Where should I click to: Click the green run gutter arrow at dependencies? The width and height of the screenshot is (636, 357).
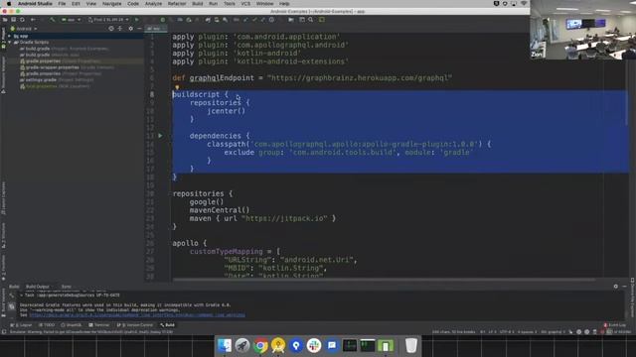click(160, 136)
